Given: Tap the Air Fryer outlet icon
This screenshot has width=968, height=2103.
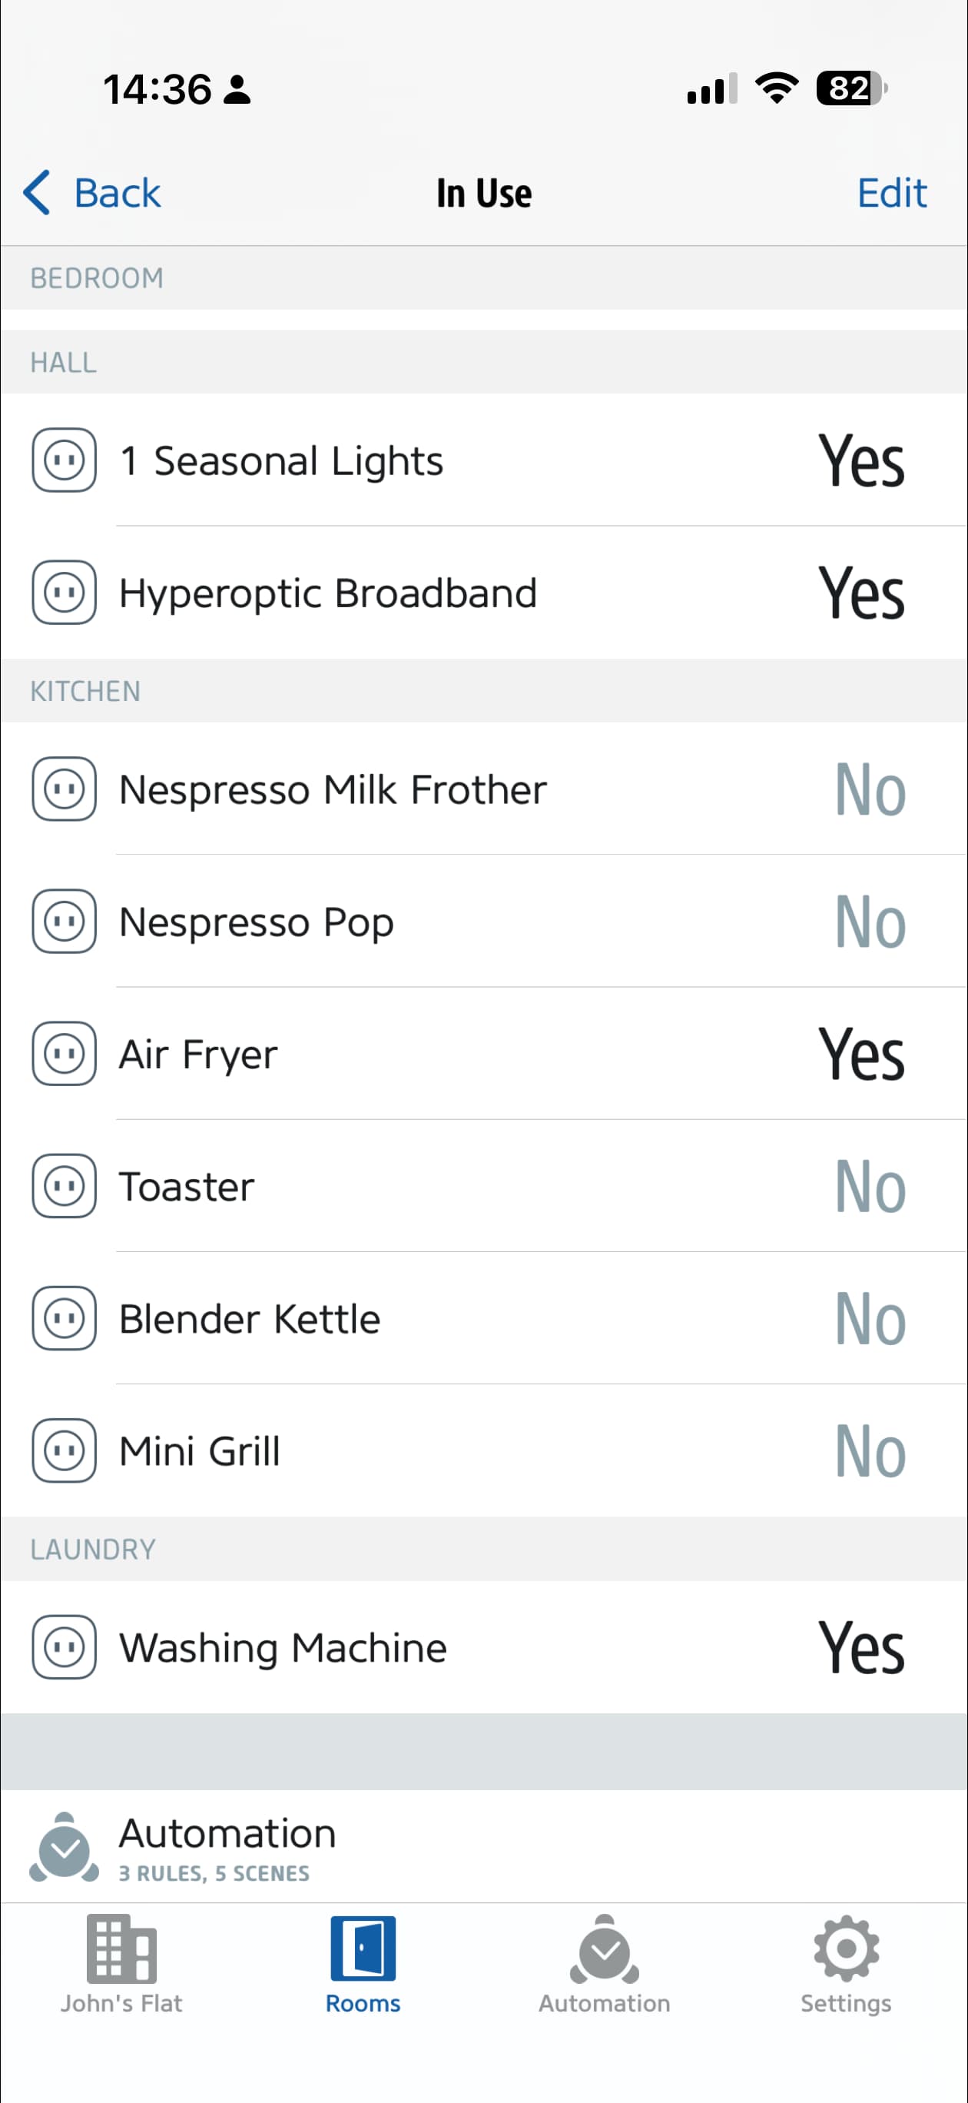Looking at the screenshot, I should (x=65, y=1053).
